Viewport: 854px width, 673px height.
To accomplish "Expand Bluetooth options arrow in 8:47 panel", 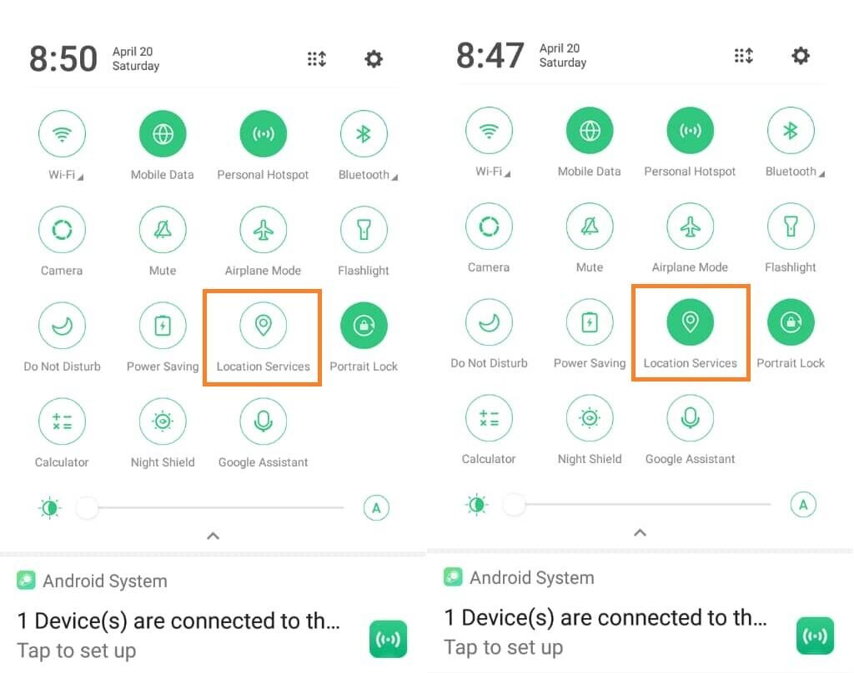I will pyautogui.click(x=821, y=173).
